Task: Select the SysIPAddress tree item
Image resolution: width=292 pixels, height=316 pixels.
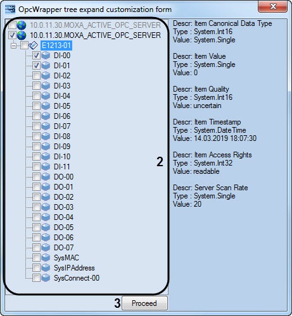Action: pyautogui.click(x=74, y=268)
